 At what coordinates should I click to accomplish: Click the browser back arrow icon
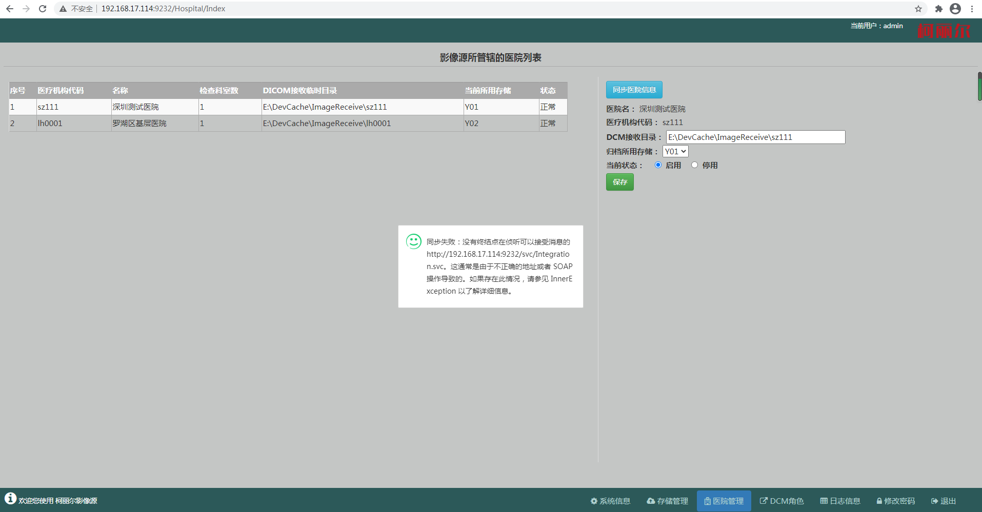(10, 9)
